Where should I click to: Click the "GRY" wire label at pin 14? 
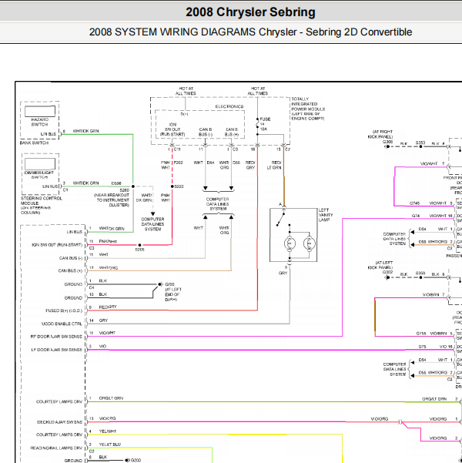tap(104, 320)
